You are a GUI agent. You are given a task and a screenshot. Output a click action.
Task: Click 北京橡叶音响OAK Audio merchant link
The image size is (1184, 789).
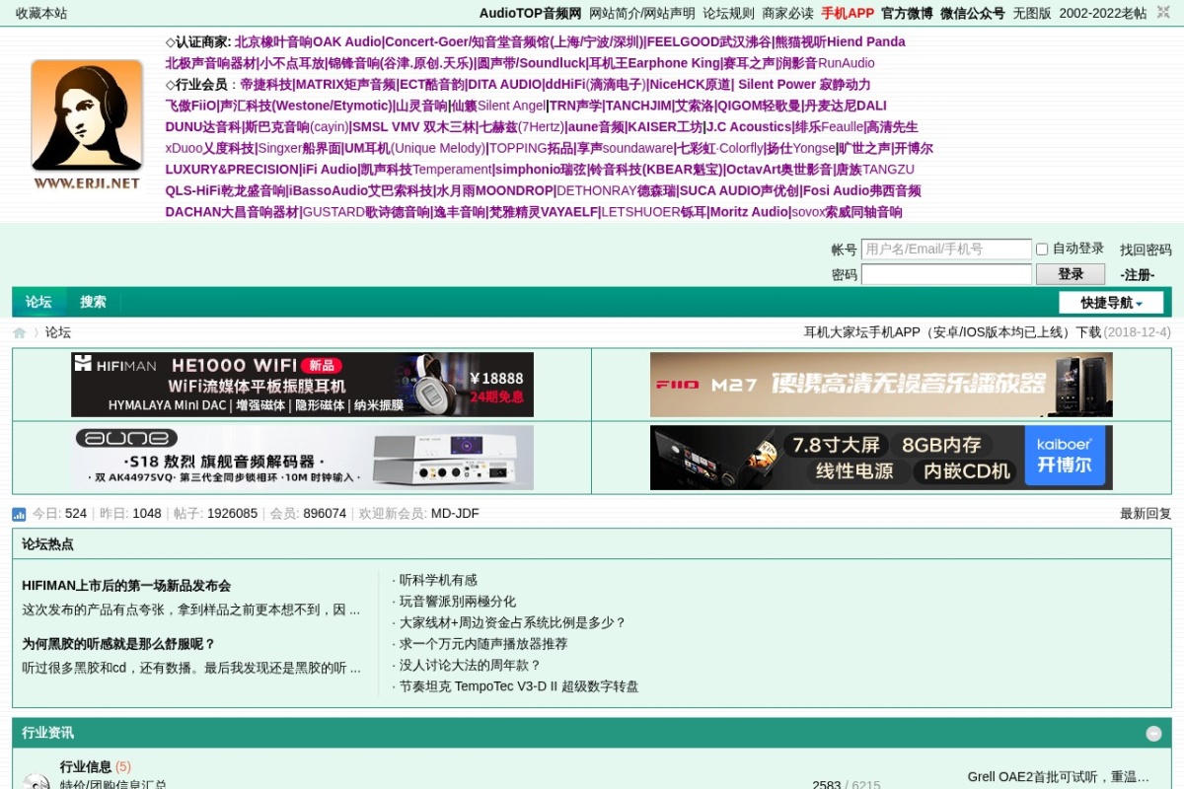(x=308, y=42)
